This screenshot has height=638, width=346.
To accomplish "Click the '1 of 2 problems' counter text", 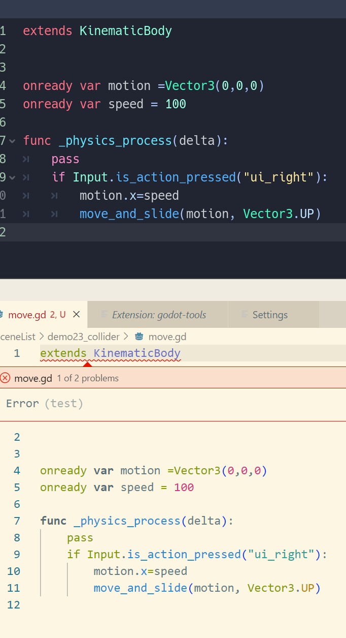I will tap(87, 378).
